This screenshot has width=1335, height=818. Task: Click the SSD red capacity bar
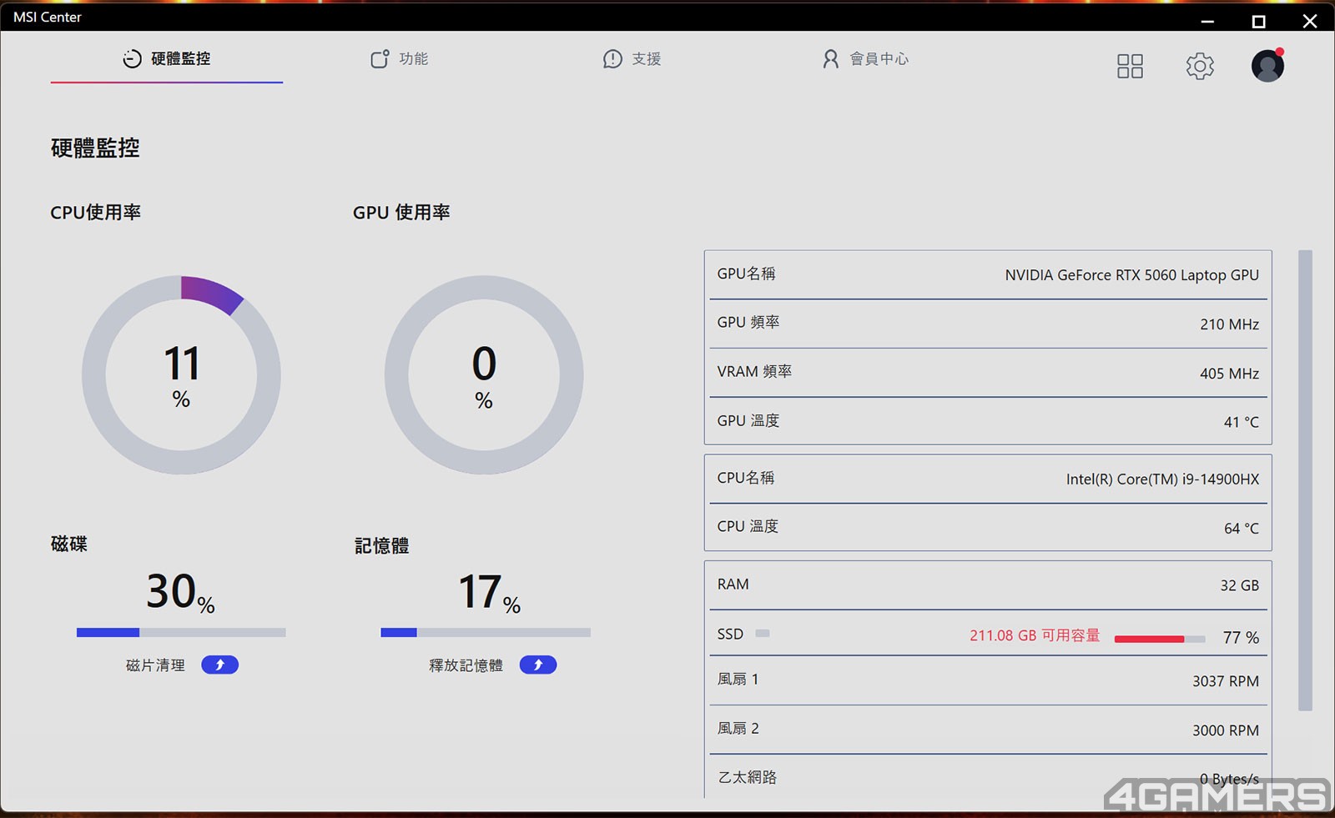coord(1159,639)
